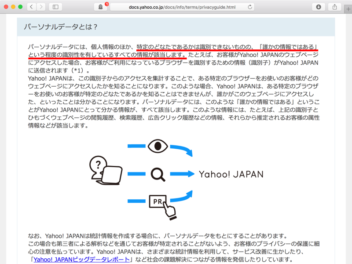Click the Yahoo! JAPAN text in diagram
Screen dimensions: 352x264
[x=231, y=174]
